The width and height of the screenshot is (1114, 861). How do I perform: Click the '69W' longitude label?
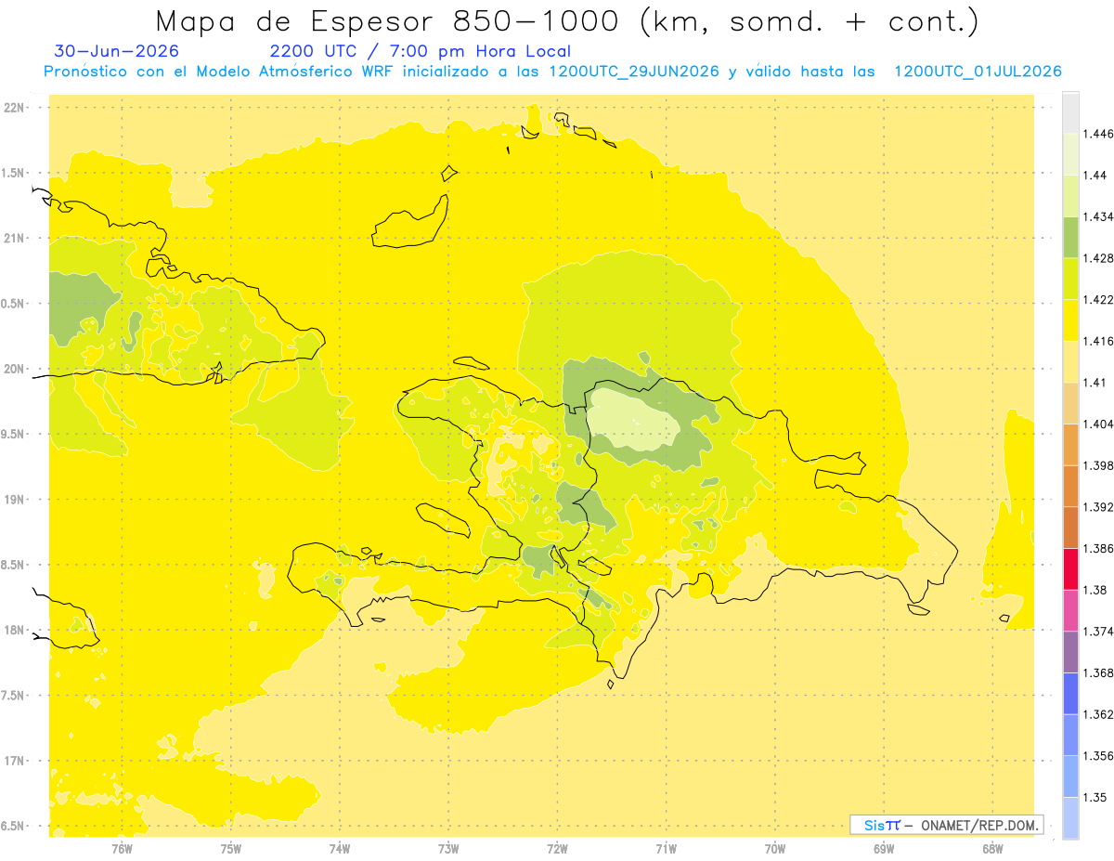click(x=884, y=849)
